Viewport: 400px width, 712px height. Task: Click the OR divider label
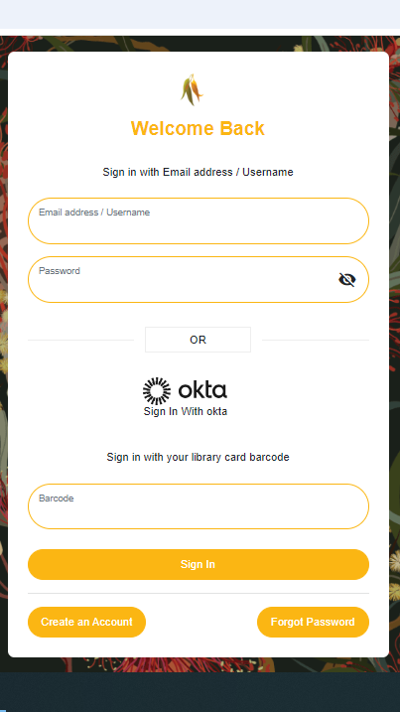pyautogui.click(x=198, y=340)
